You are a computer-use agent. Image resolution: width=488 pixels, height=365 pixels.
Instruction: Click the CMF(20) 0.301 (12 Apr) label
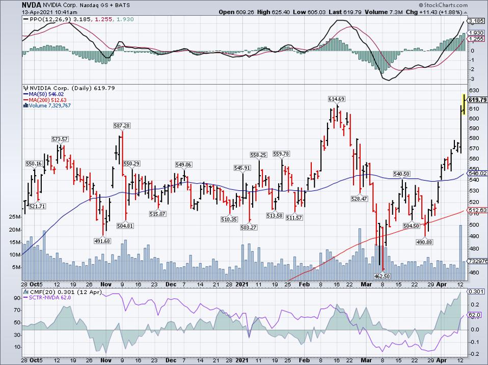65,292
